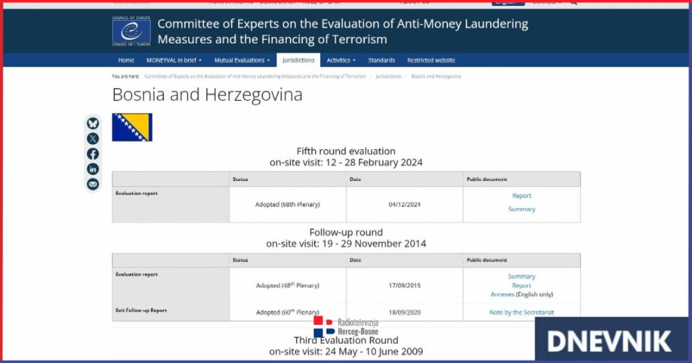Screen dimensions: 692x363
Task: Click the 'Bosnia and Herzegovina' page heading
Action: tap(208, 95)
